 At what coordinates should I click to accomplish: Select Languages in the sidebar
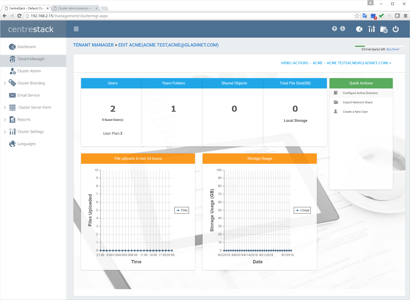[33, 144]
